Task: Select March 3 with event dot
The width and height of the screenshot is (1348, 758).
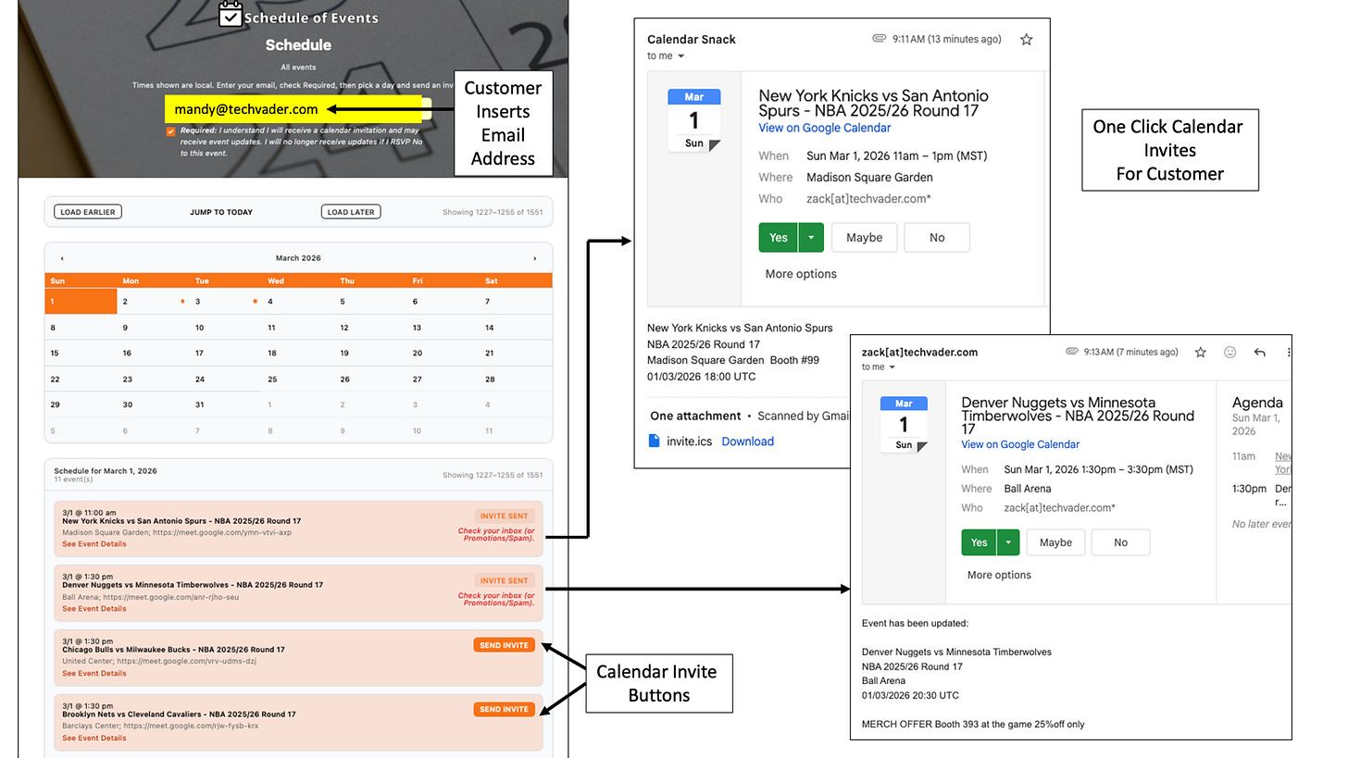Action: (226, 302)
